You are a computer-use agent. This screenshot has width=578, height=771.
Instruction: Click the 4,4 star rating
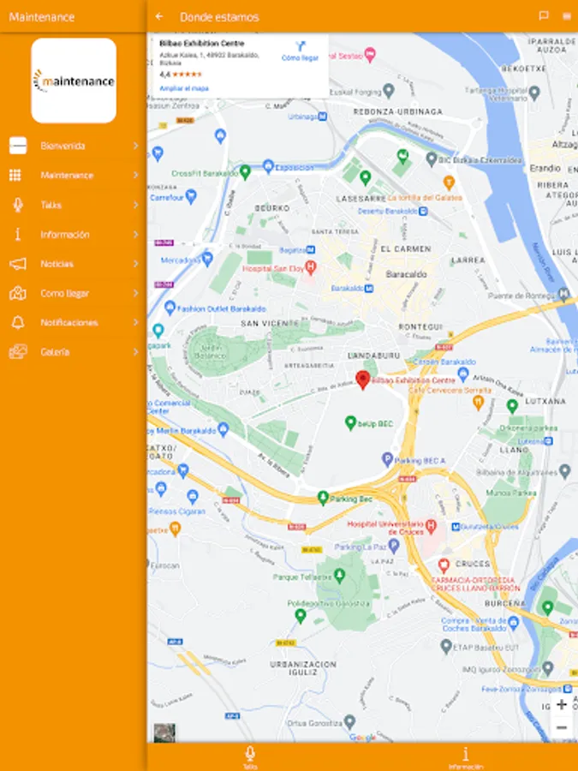pos(181,75)
